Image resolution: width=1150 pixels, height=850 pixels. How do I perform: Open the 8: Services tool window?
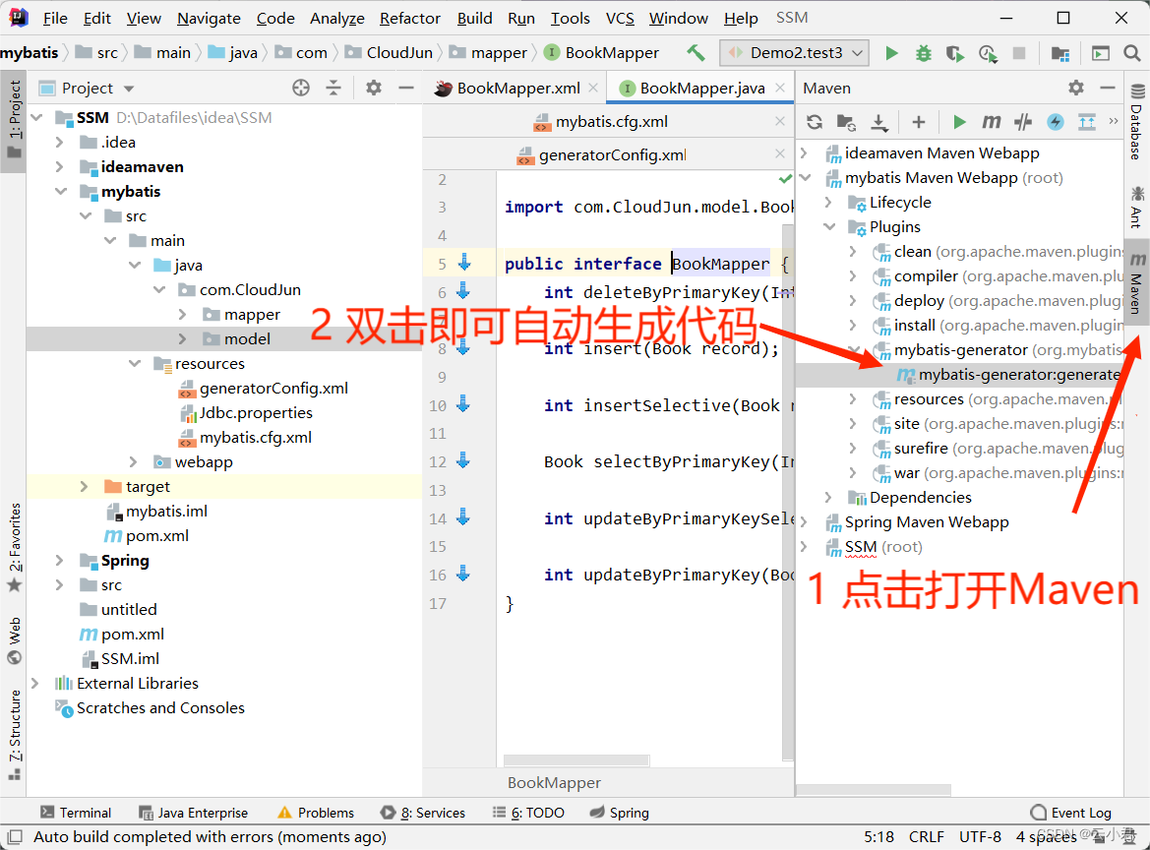tap(423, 813)
